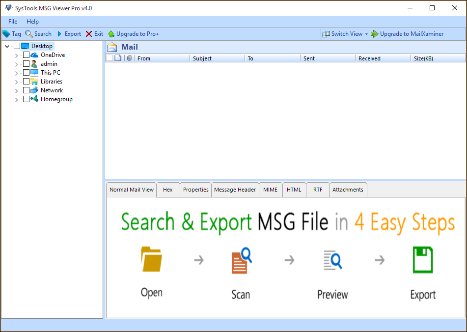The image size is (467, 332).
Task: Click the Homegroup icon in tree
Action: (x=34, y=99)
